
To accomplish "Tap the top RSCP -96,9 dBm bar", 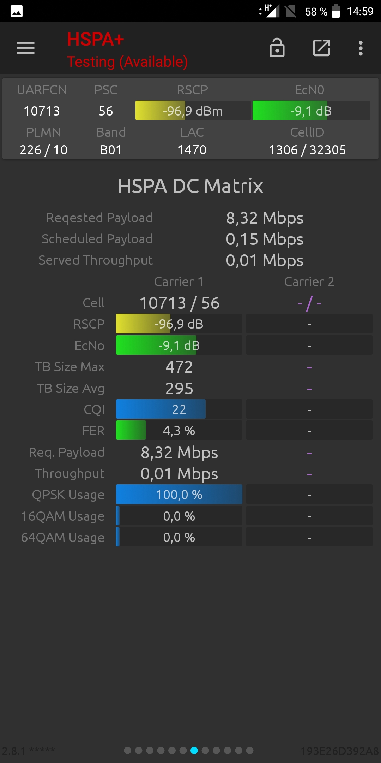I will coord(193,111).
